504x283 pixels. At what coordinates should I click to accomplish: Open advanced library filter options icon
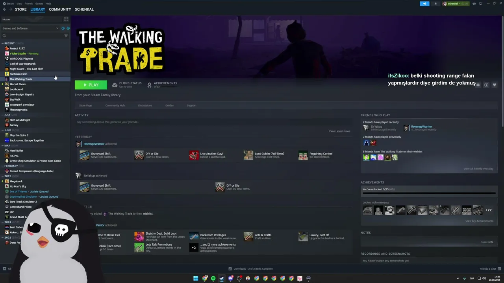[x=66, y=36]
